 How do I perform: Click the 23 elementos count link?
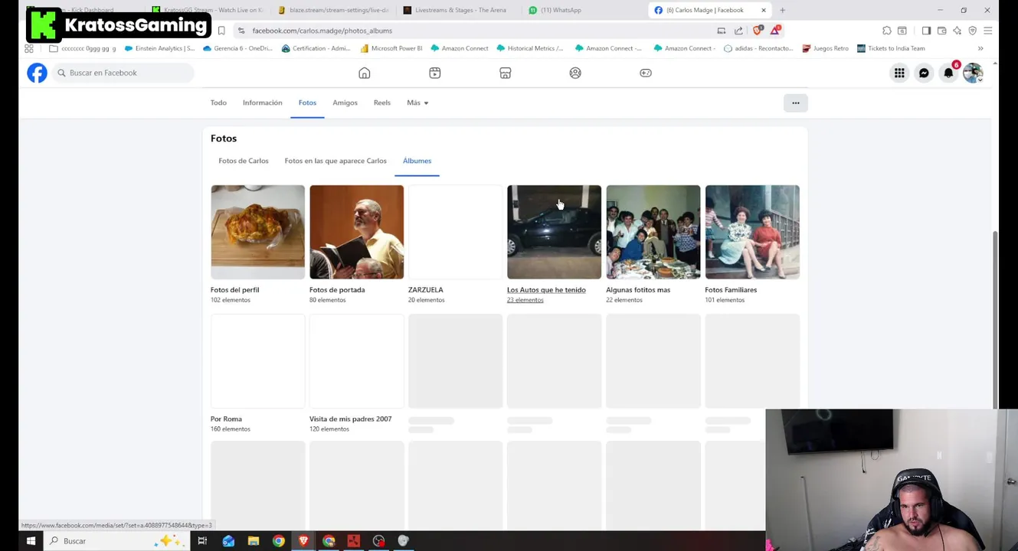coord(525,300)
